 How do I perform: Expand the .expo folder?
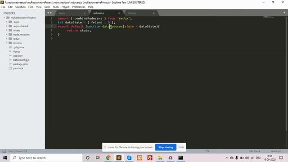click(x=7, y=22)
